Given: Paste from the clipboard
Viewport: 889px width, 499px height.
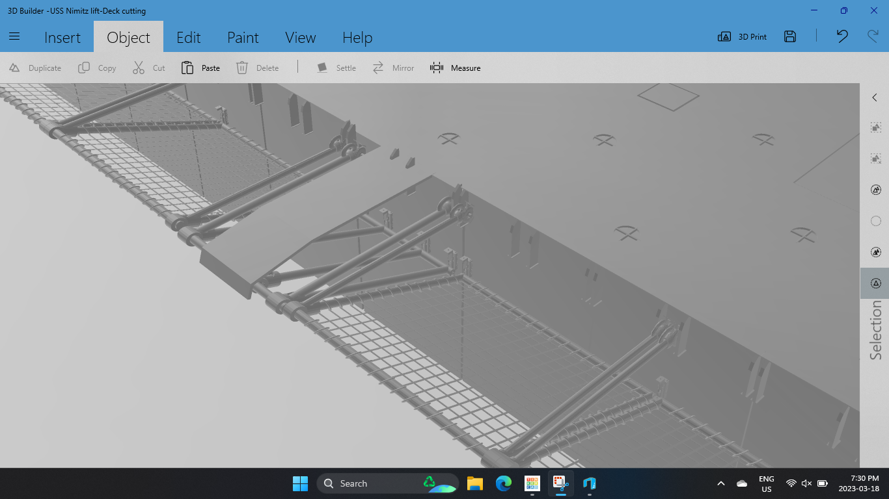Looking at the screenshot, I should 200,68.
